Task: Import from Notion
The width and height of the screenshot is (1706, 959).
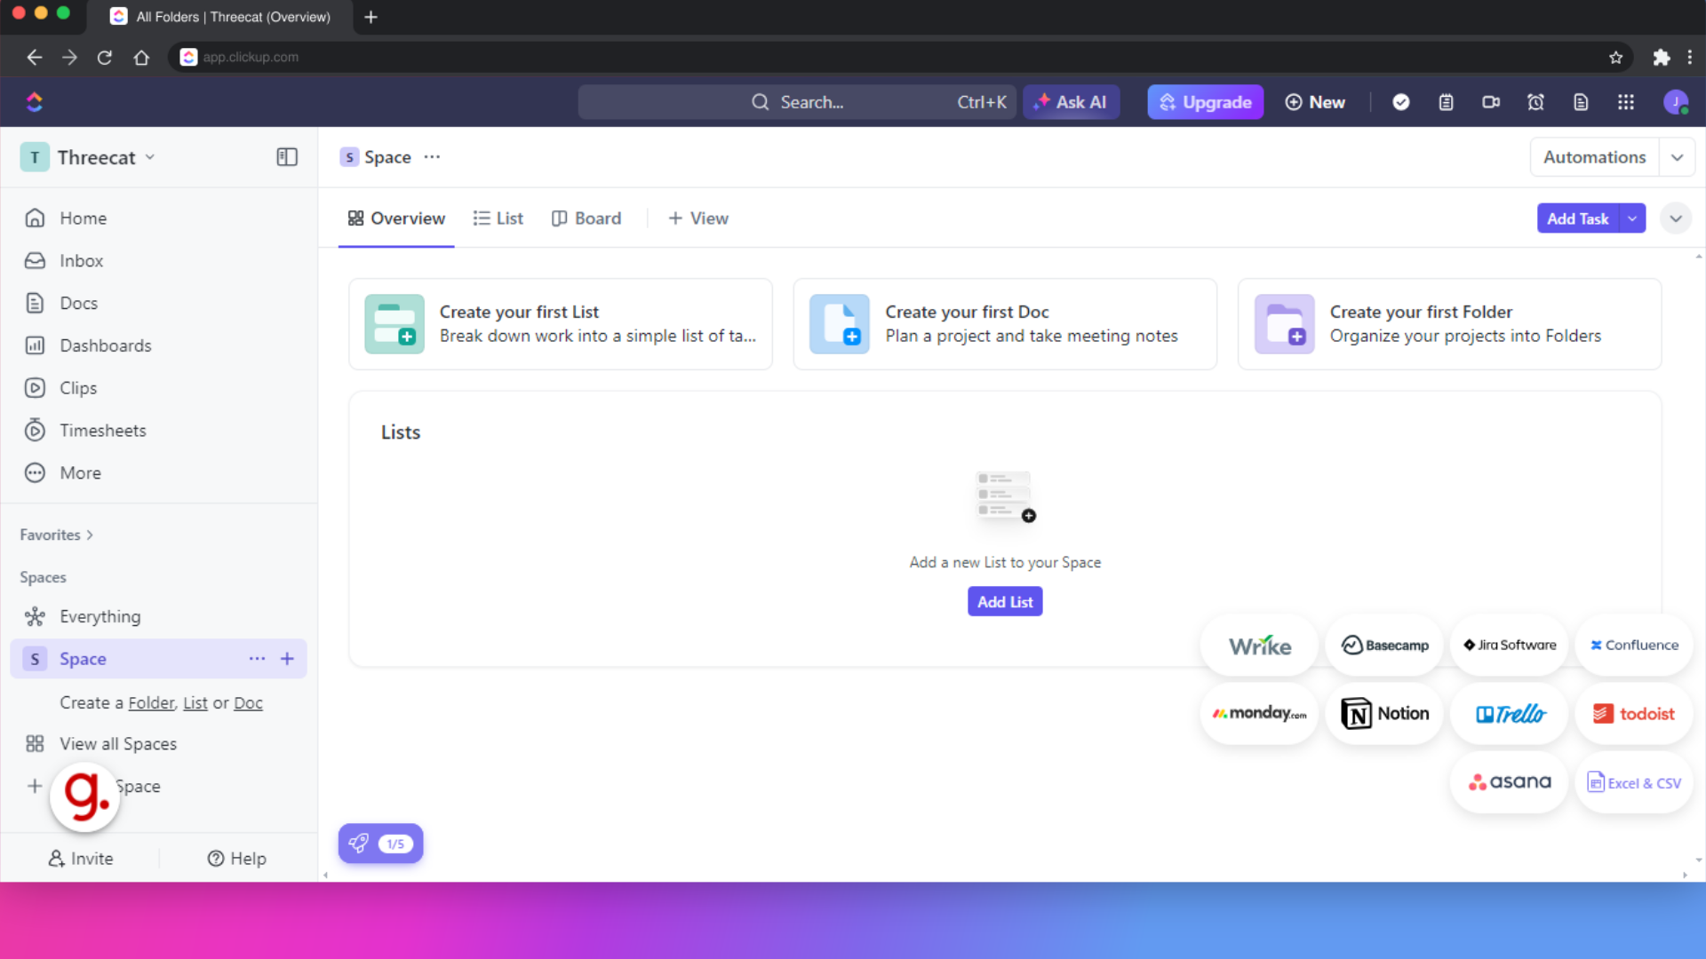Action: coord(1384,714)
